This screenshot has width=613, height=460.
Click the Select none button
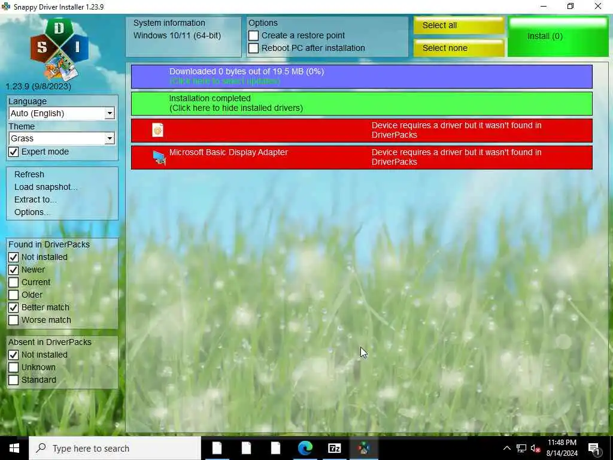click(x=459, y=48)
